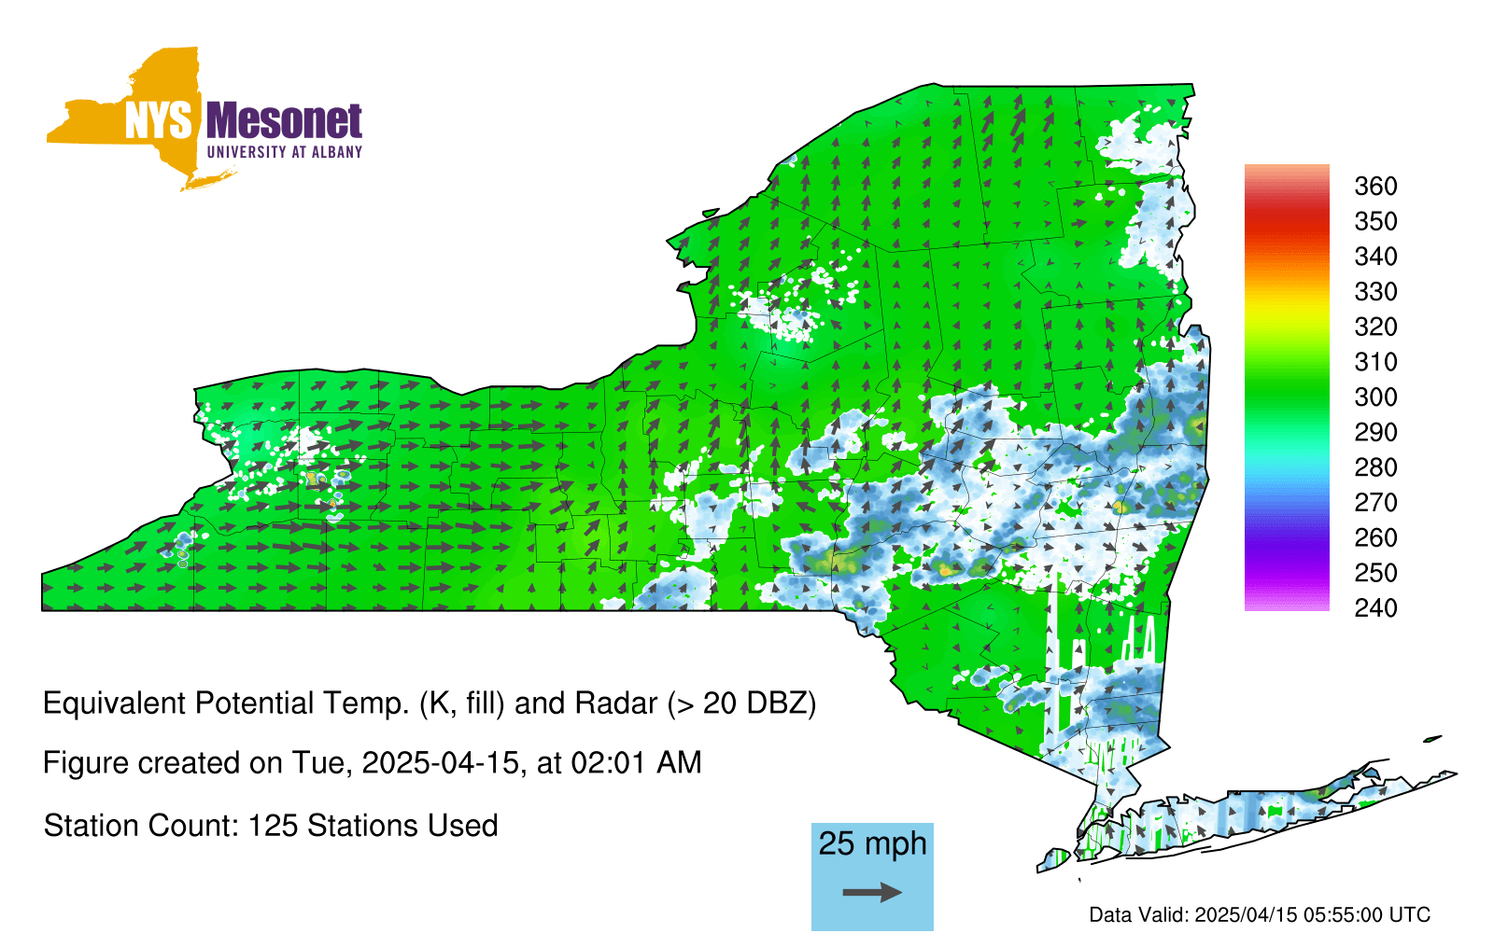Click the 300 label on the color scale

pyautogui.click(x=1375, y=397)
